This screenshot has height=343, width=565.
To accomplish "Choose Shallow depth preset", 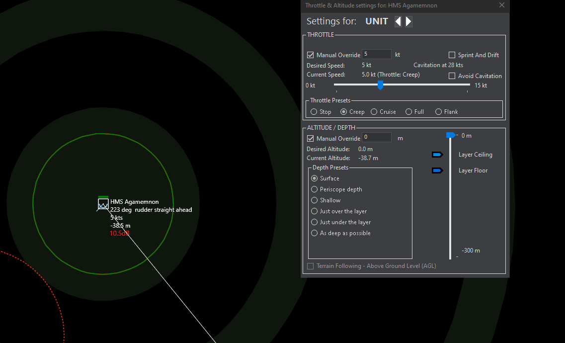I will tap(314, 200).
